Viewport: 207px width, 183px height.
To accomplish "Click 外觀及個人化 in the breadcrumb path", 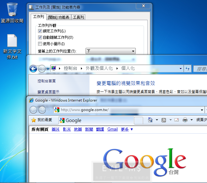I will [99, 68].
